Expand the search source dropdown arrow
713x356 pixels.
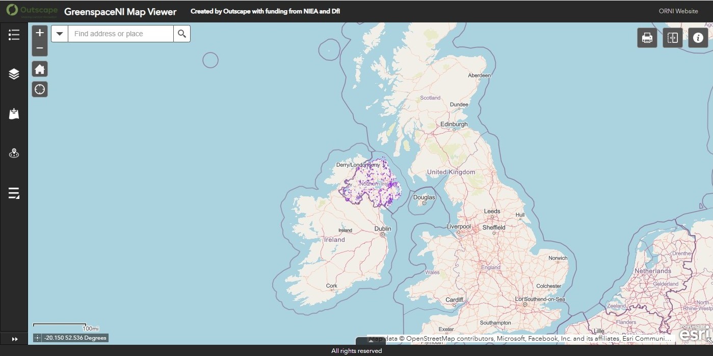60,34
